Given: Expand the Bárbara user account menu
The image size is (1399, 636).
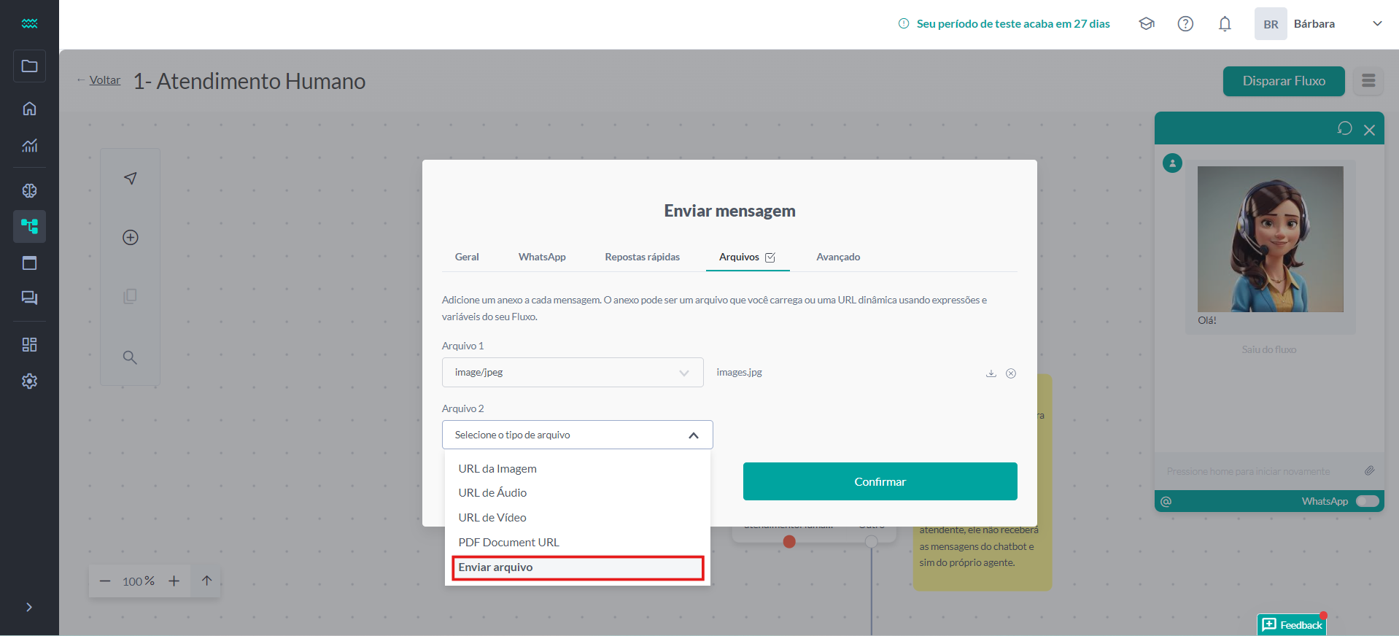Looking at the screenshot, I should point(1377,24).
